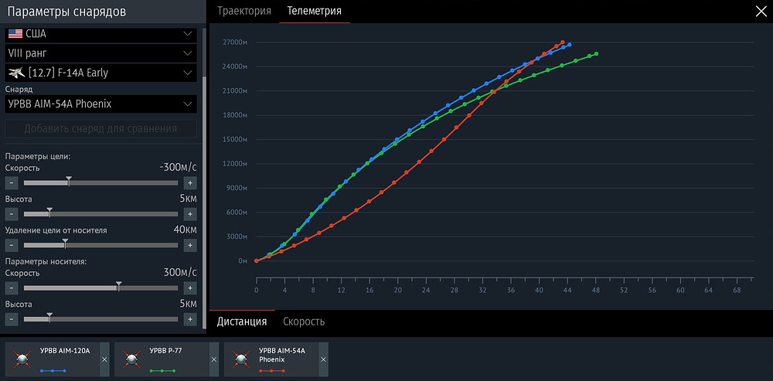
Task: Decrease target altitude with minus button
Action: pos(12,214)
